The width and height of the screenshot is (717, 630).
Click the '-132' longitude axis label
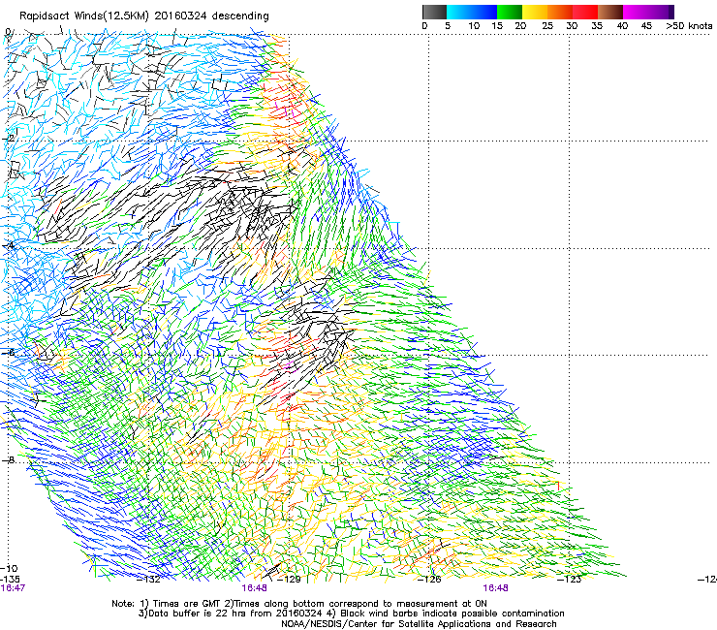149,580
